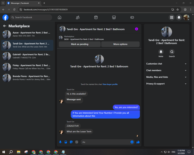Show hidden system tray icons
194x155 pixels.
pos(161,152)
